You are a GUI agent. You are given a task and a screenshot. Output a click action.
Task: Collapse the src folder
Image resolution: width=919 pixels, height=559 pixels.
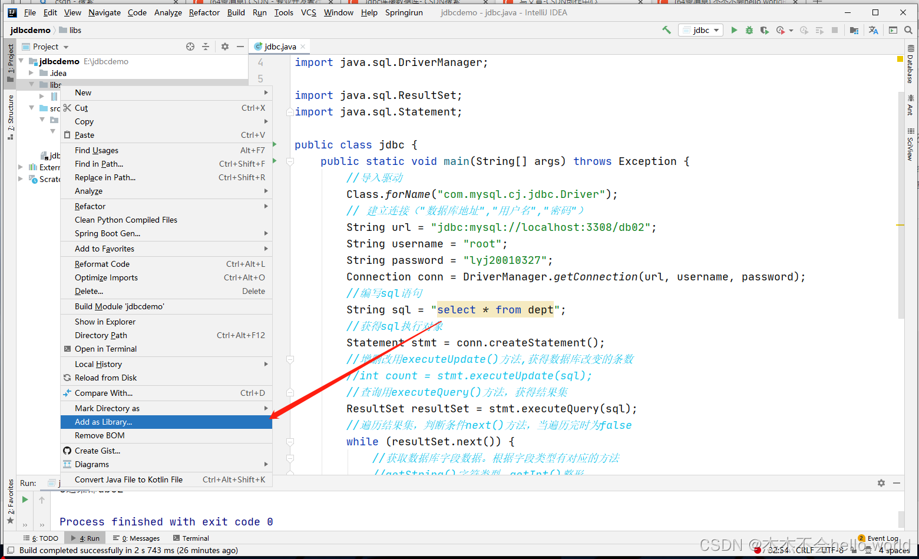coord(31,108)
